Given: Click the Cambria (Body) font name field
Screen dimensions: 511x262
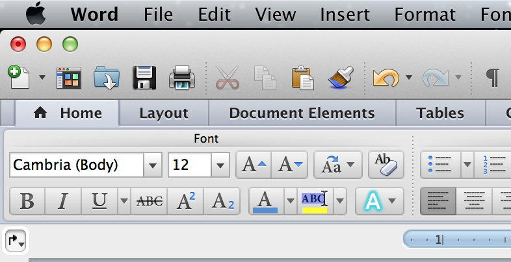Looking at the screenshot, I should click(77, 165).
